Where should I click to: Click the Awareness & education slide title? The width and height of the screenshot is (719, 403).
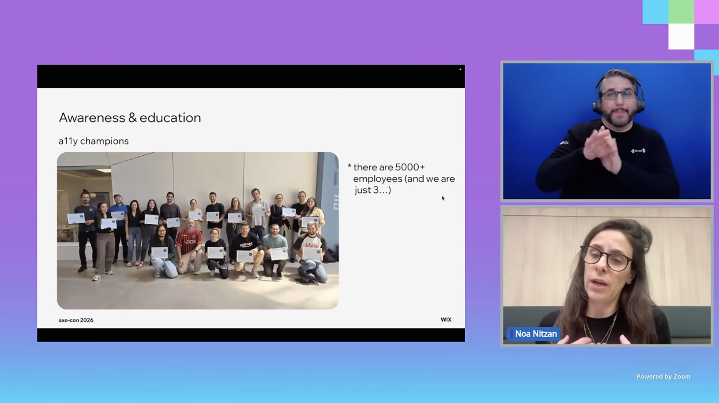[x=130, y=118]
